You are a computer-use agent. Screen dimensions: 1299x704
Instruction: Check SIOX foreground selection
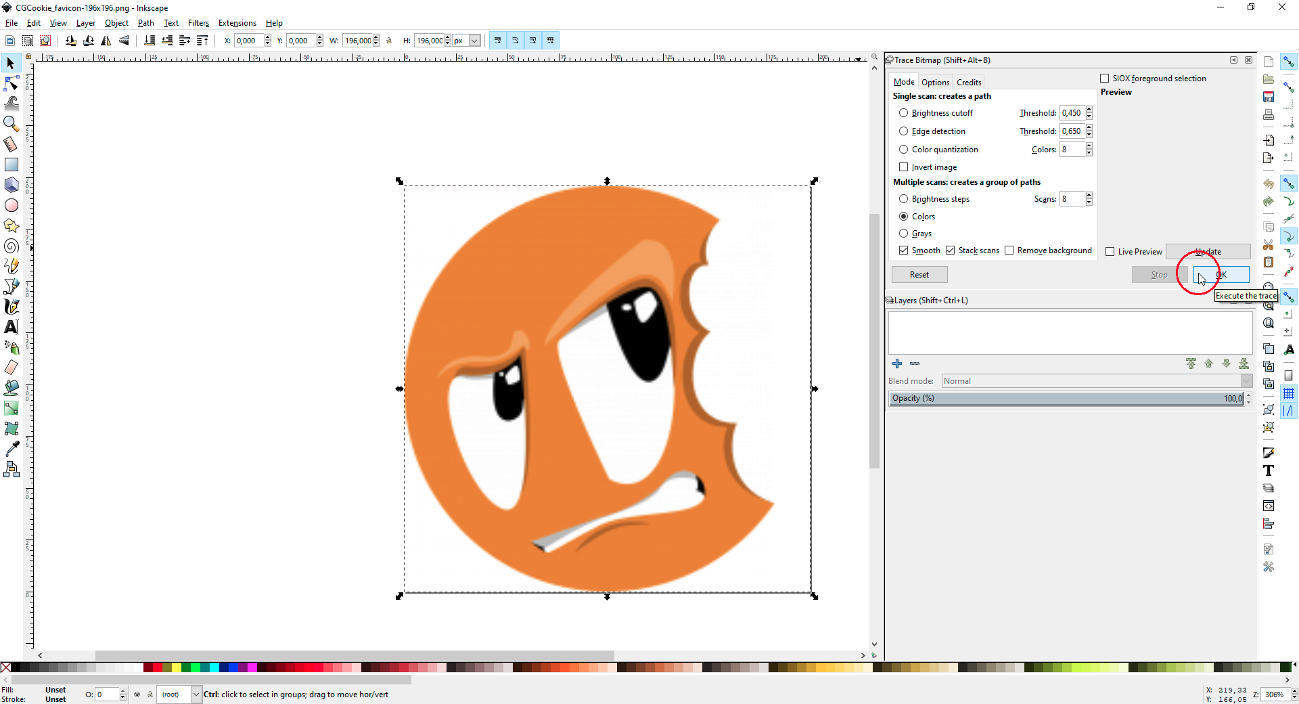click(1104, 79)
